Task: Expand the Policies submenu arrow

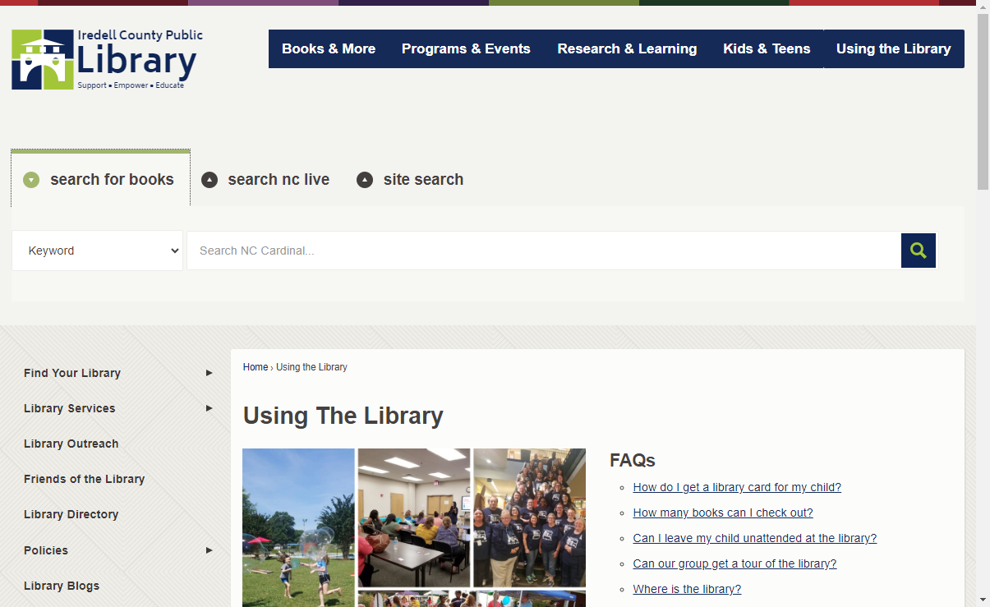Action: pyautogui.click(x=210, y=550)
